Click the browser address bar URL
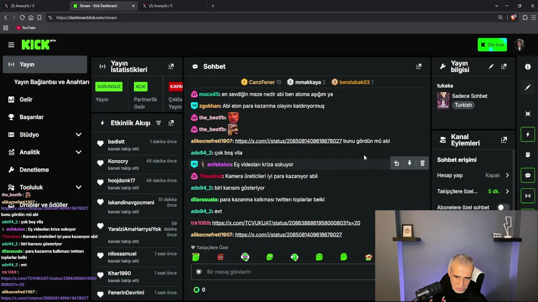Screen dimensions: 538x302 (87, 18)
